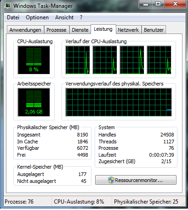Click the status bar Physikalischer Speicher entry
This screenshot has width=188, height=210.
pyautogui.click(x=146, y=202)
